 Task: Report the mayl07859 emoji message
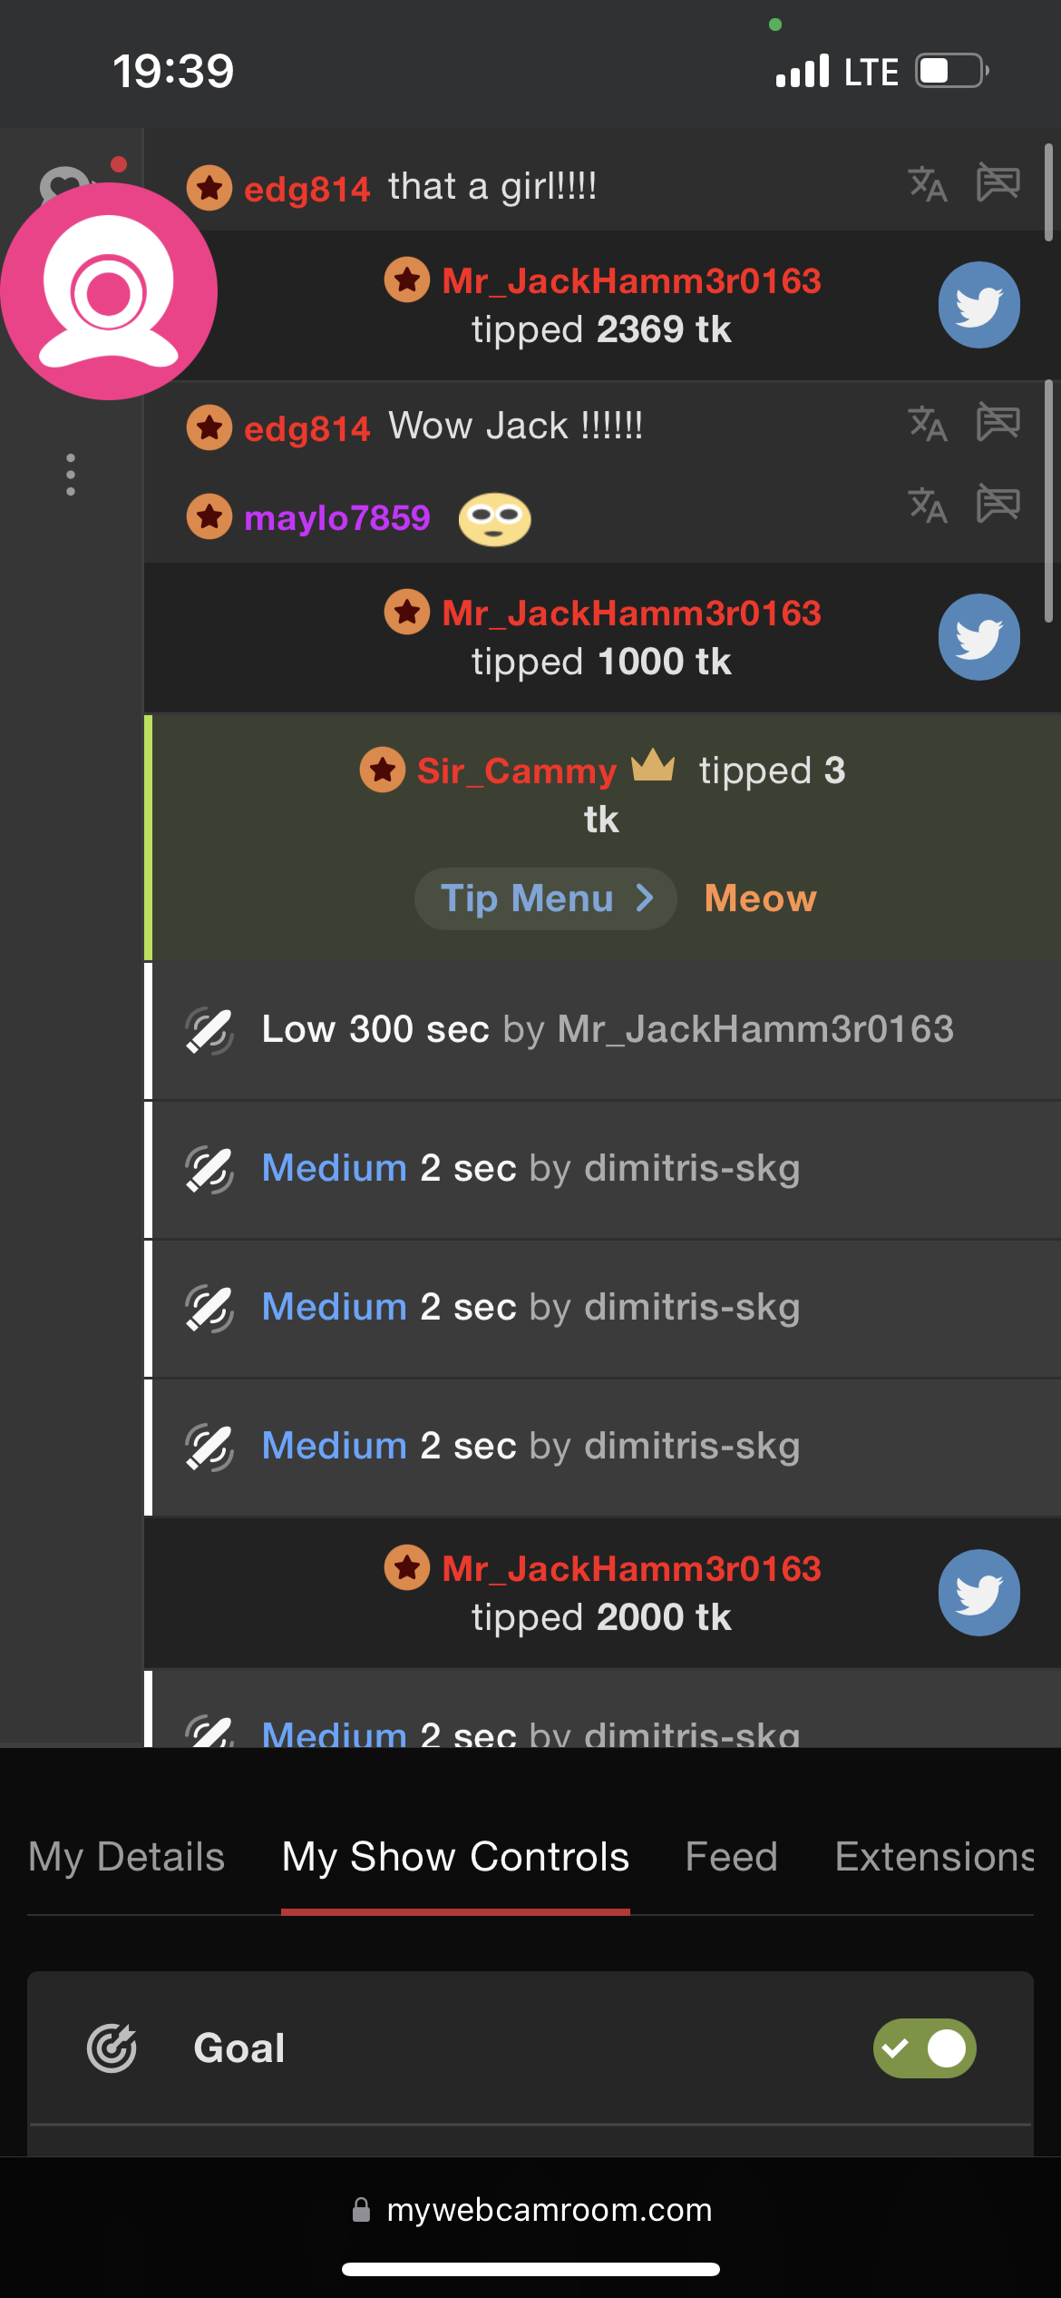998,504
